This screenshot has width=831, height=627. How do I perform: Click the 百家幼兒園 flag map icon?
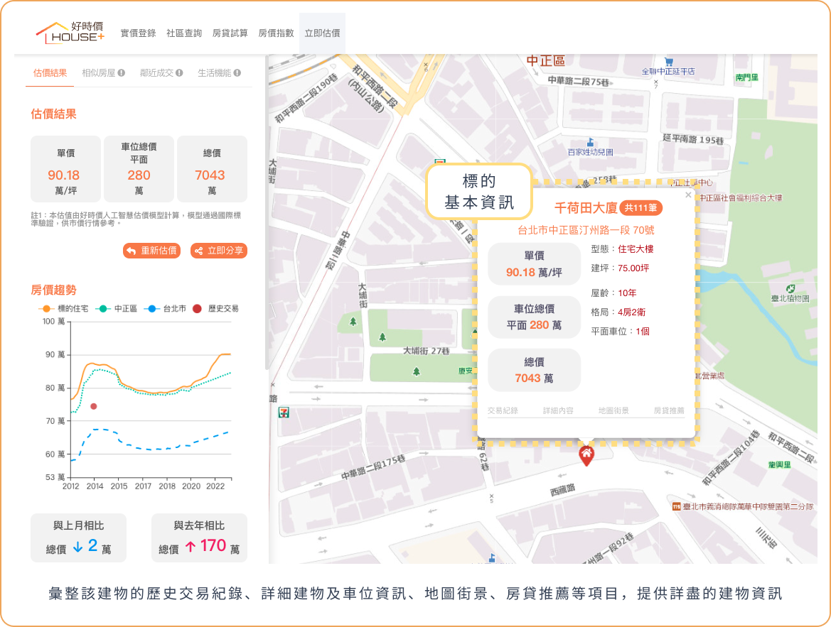click(x=589, y=141)
